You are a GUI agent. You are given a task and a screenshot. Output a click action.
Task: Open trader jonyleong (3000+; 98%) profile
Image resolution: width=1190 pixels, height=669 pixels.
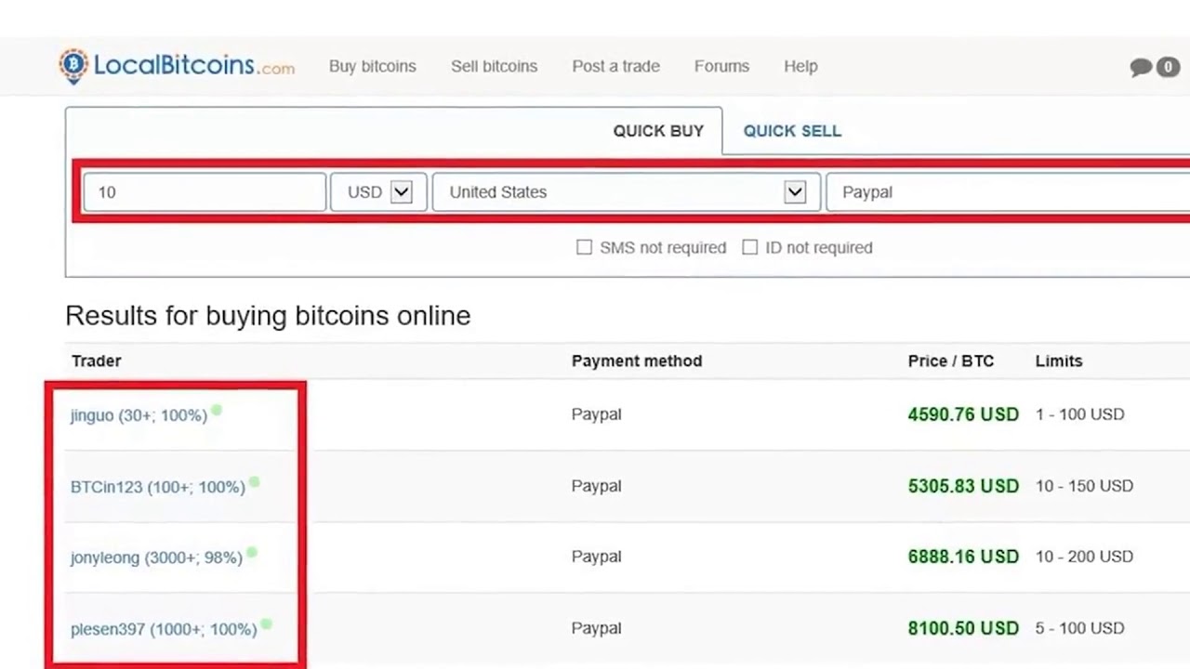[x=156, y=557]
